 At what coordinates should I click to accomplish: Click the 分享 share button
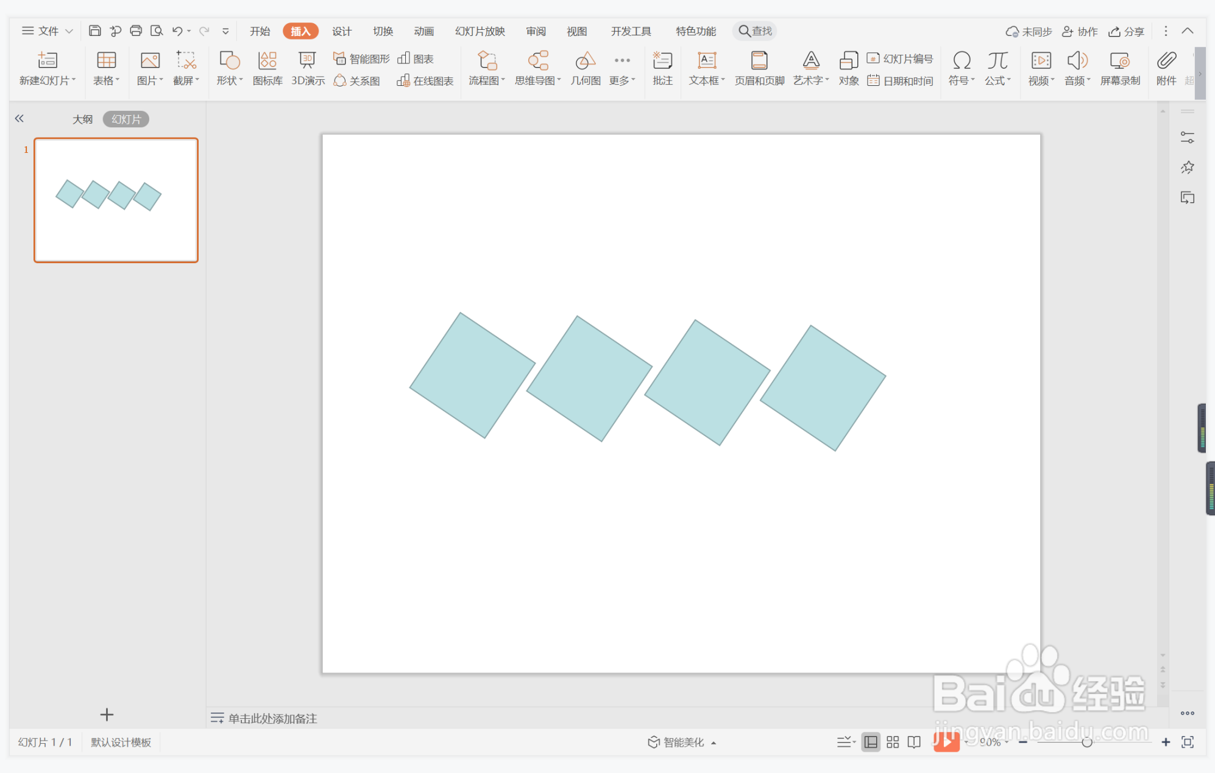point(1127,31)
